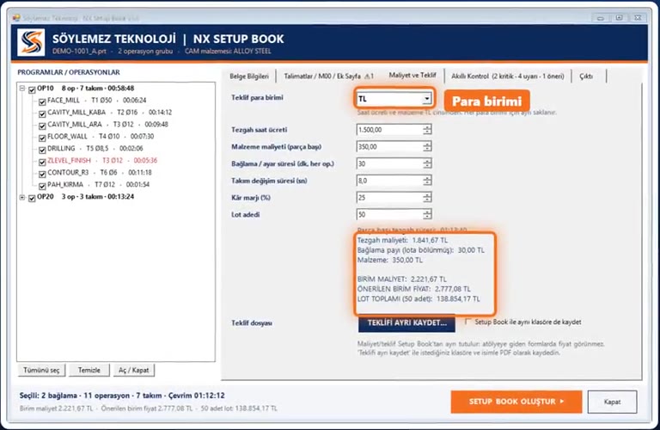This screenshot has height=430, width=660.
Task: Select the CAVITY_MILL_ARA T3 Ø12 row
Action: 107,124
